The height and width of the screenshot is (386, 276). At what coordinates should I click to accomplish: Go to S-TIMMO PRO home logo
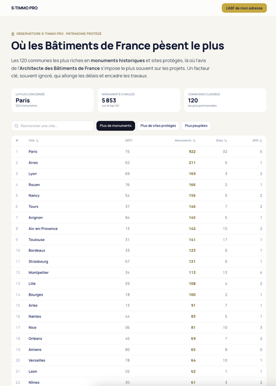point(24,8)
